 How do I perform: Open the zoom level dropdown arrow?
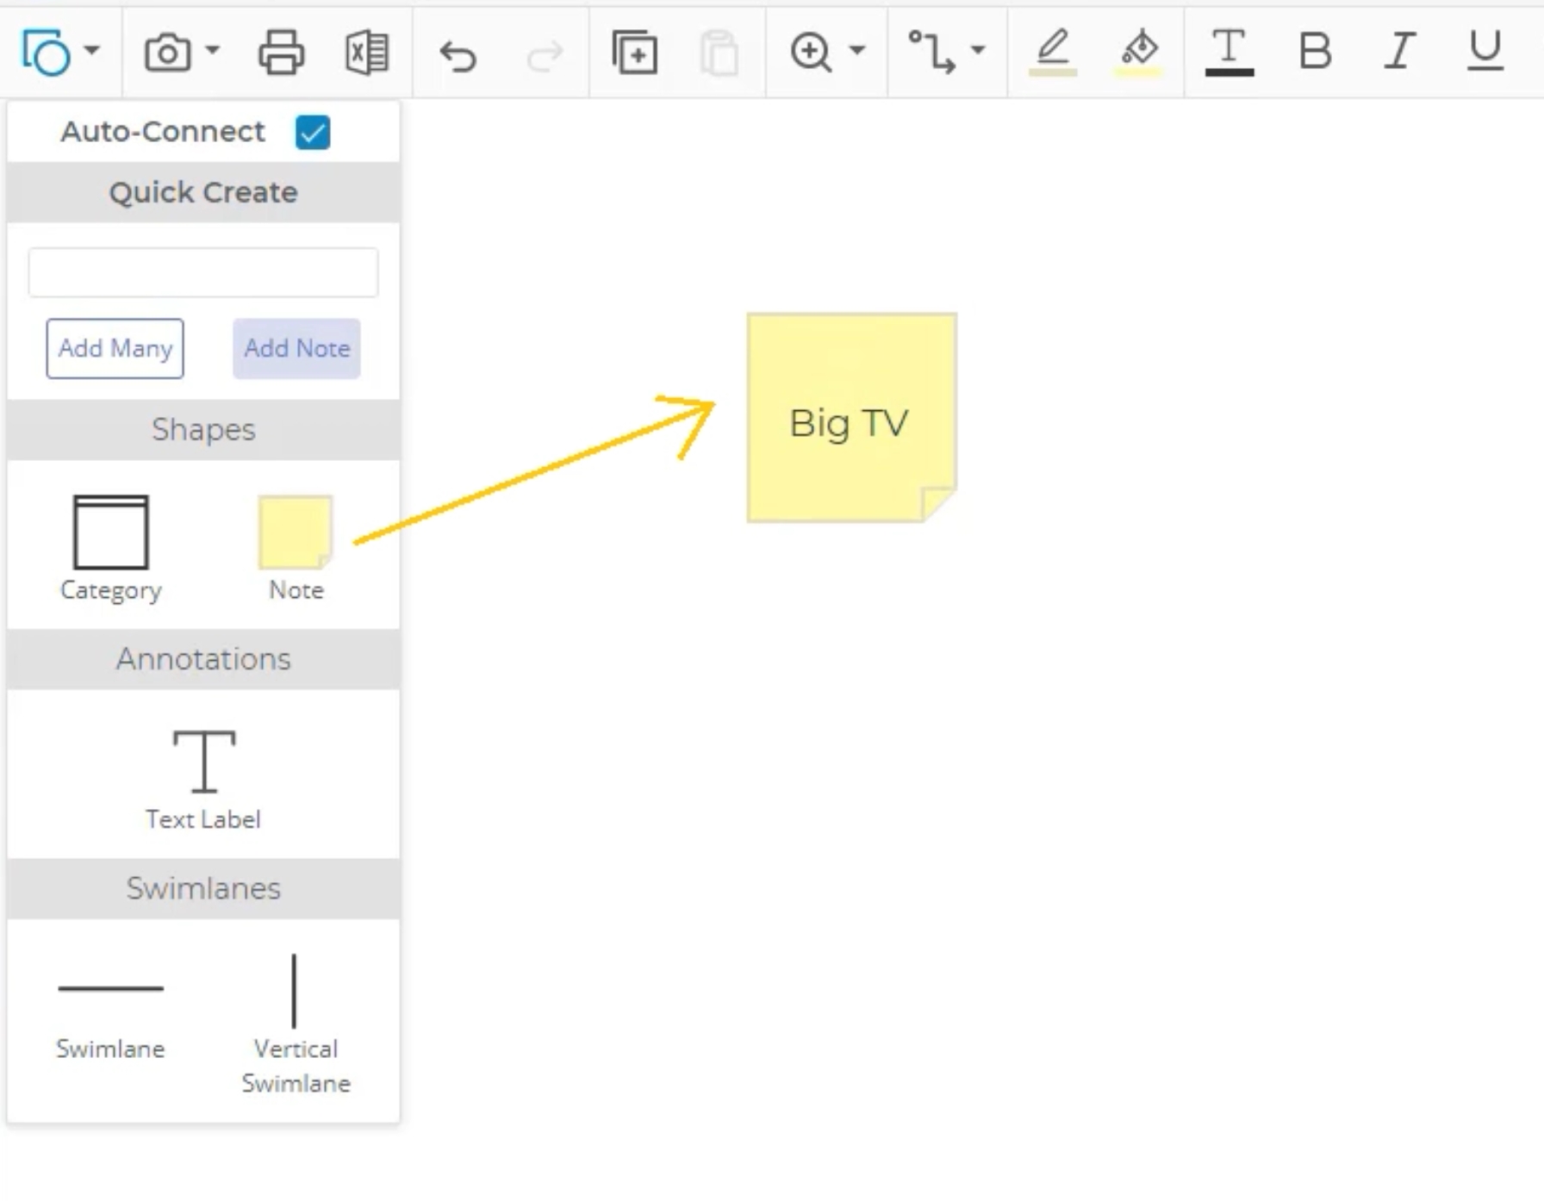(x=857, y=50)
